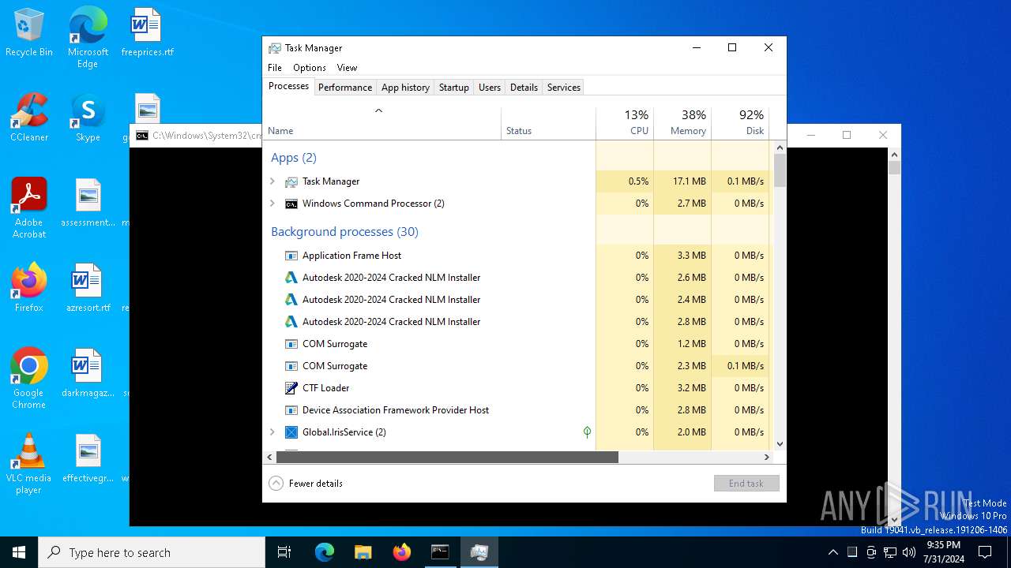Screen dimensions: 1011x568
Task: Click the taskbar search box
Action: (x=152, y=552)
